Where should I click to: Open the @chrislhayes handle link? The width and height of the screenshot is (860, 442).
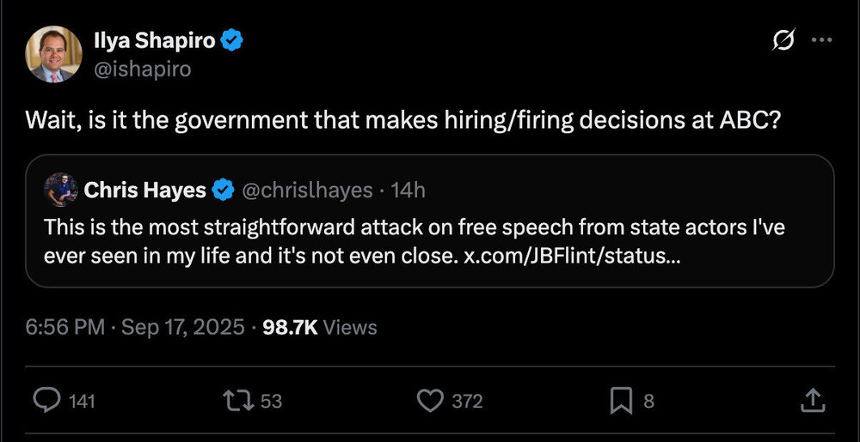[307, 190]
